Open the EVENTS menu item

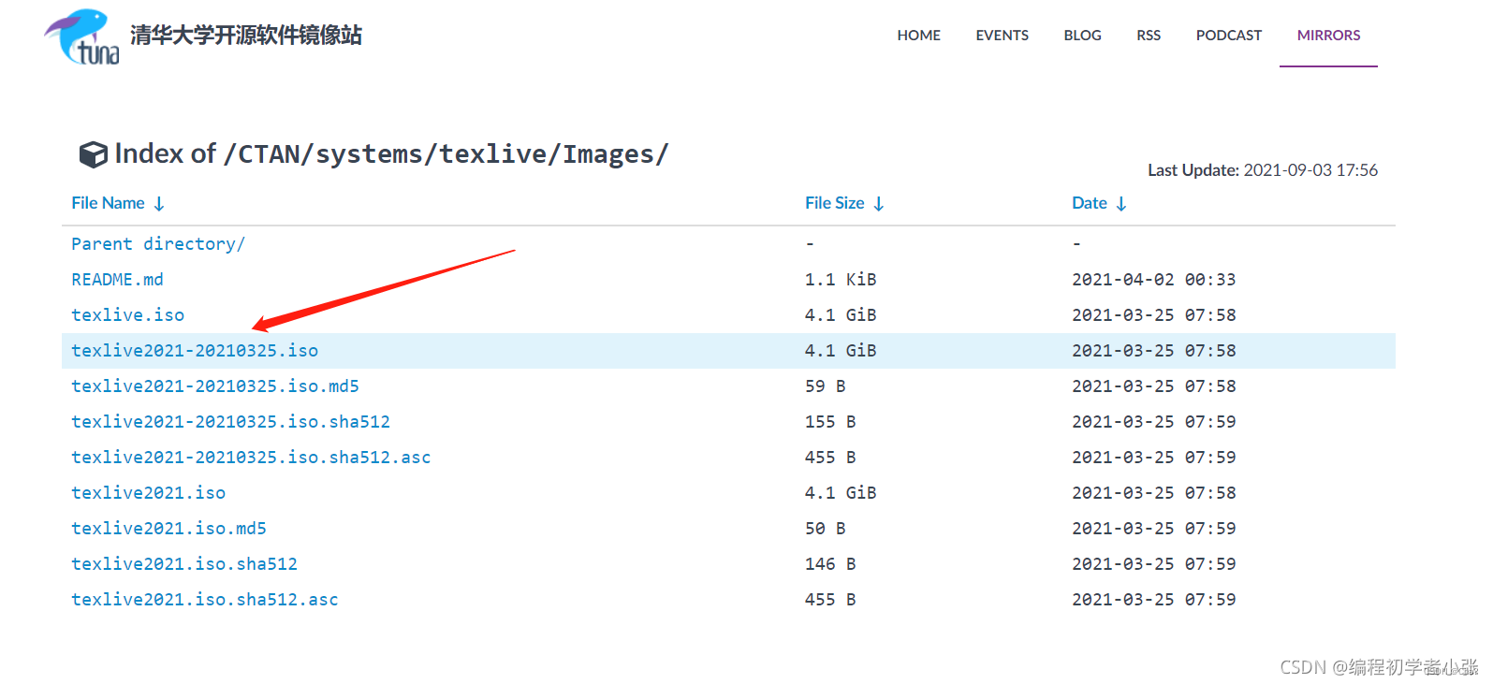pyautogui.click(x=1002, y=36)
